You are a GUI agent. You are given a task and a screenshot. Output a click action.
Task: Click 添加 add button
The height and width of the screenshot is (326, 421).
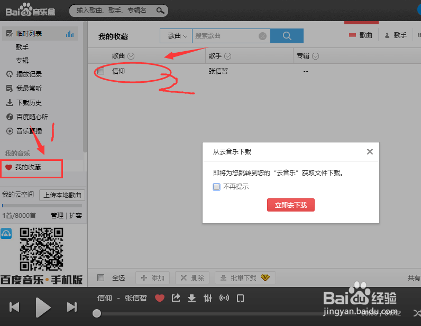pyautogui.click(x=152, y=278)
